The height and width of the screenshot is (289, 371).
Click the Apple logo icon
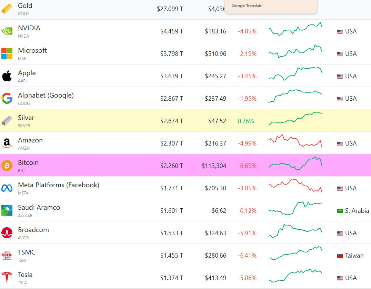7,76
